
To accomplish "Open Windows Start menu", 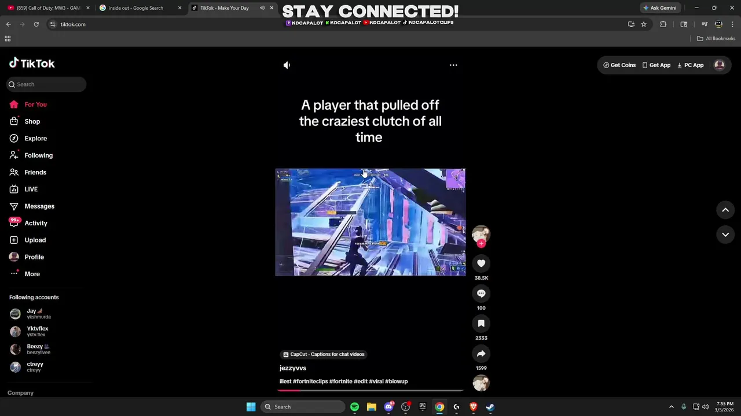I will [x=251, y=407].
